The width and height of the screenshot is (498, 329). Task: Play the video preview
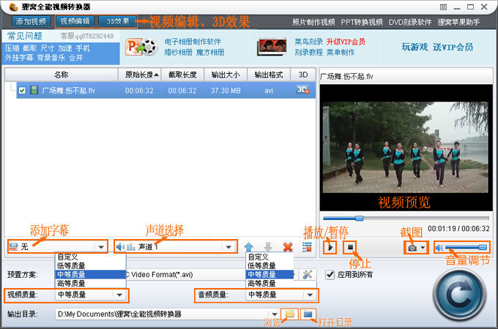tap(330, 247)
